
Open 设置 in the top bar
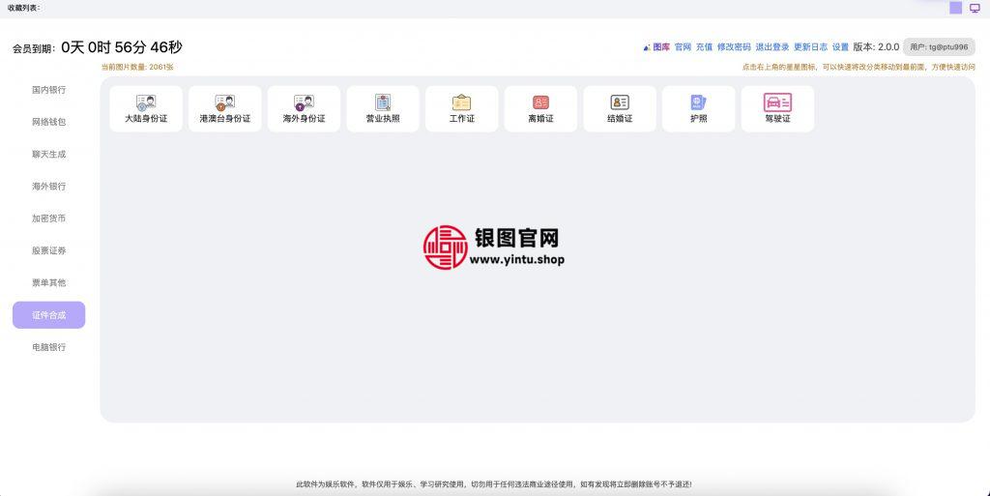pos(840,47)
